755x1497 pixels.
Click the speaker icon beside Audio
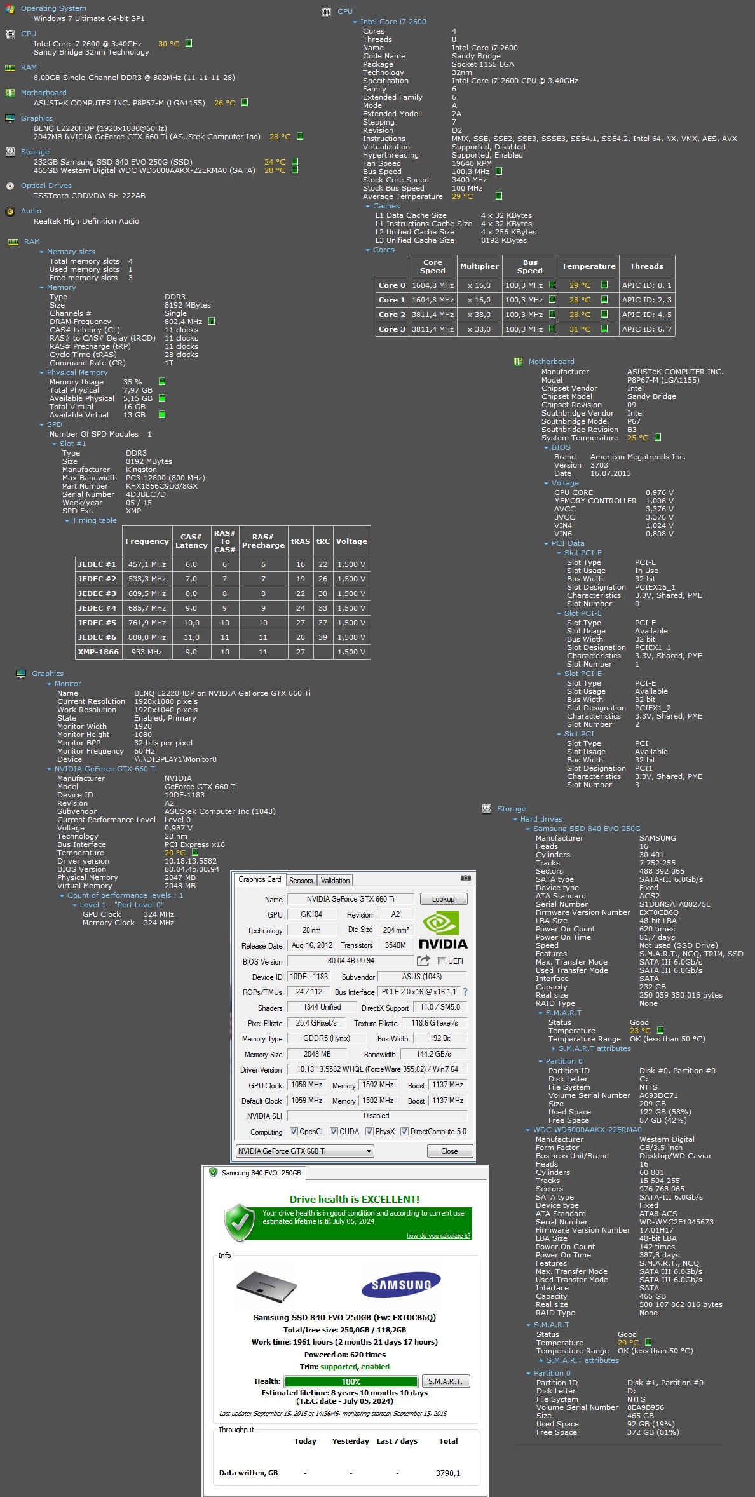(x=10, y=212)
